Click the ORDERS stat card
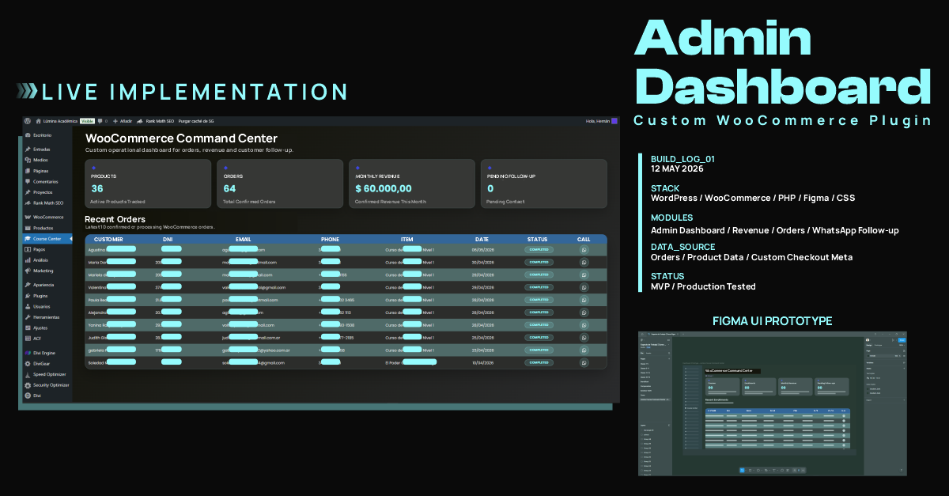Screen dimensions: 949x496 click(x=280, y=184)
